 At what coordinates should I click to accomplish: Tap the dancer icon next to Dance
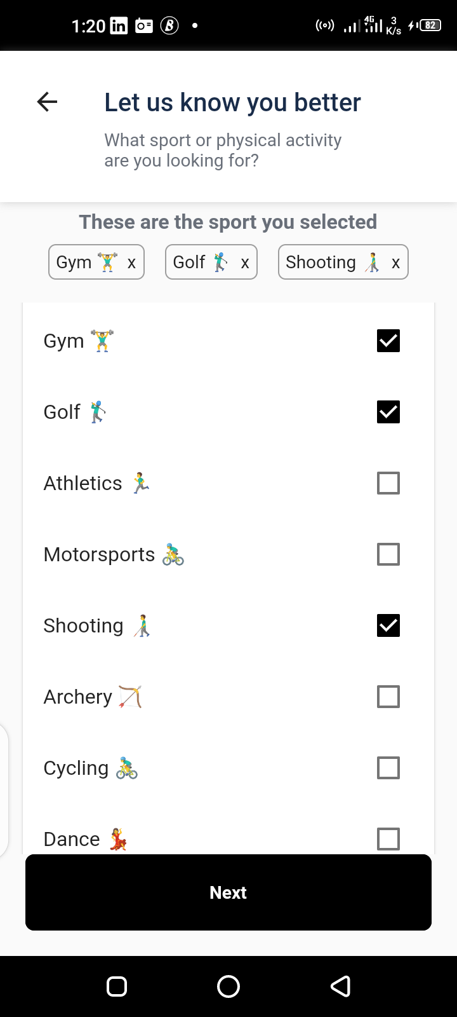point(118,839)
